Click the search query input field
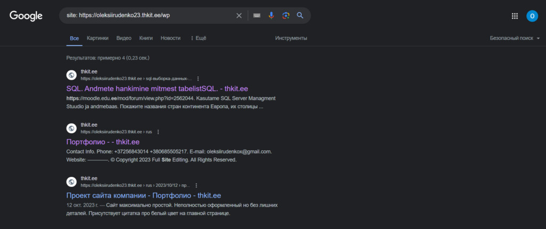The image size is (546, 229). [148, 15]
